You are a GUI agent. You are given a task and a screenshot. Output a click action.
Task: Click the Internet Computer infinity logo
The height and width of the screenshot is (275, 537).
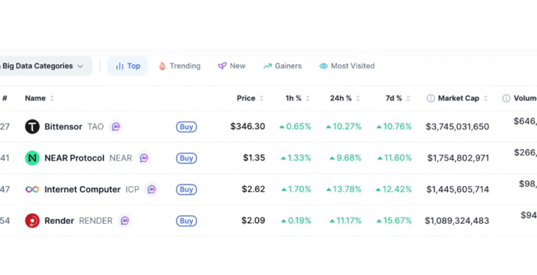pyautogui.click(x=32, y=189)
